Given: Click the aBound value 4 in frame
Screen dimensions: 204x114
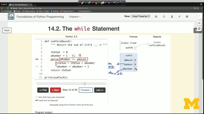Looking at the screenshot, I should 135,60.
